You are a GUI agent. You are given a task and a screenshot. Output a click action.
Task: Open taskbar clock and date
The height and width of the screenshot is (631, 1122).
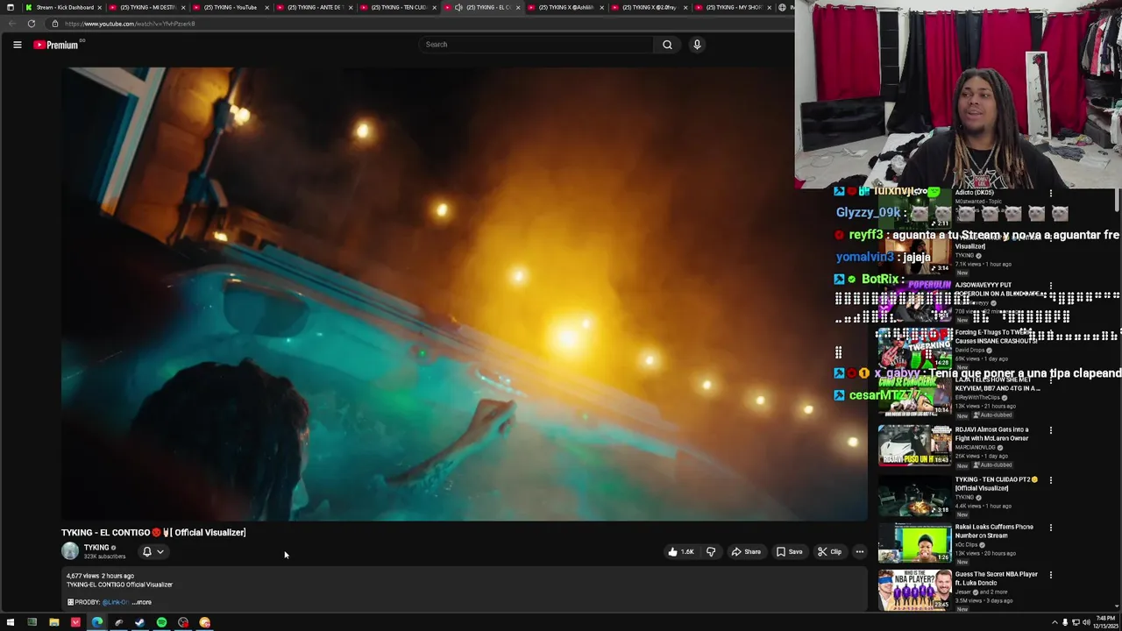click(1104, 622)
